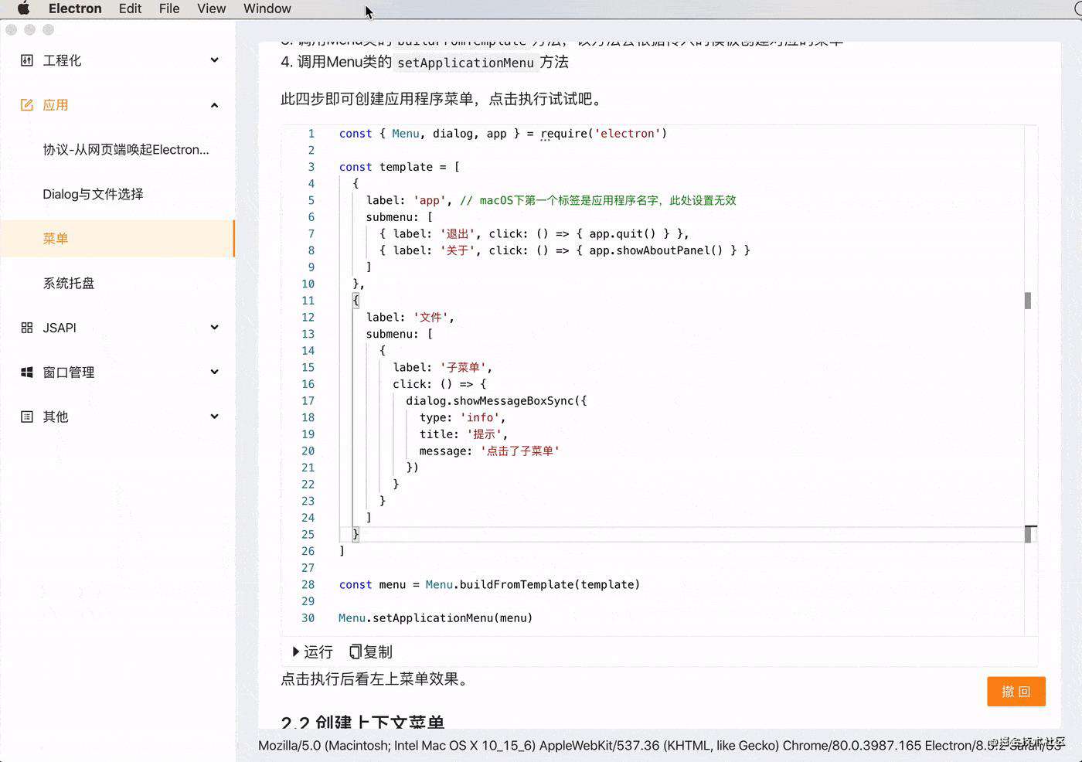Click the 其他 sidebar label
This screenshot has width=1082, height=762.
pyautogui.click(x=56, y=417)
